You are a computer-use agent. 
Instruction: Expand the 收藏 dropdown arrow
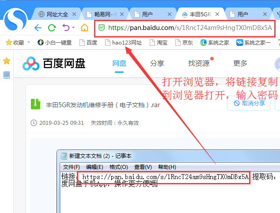29,42
